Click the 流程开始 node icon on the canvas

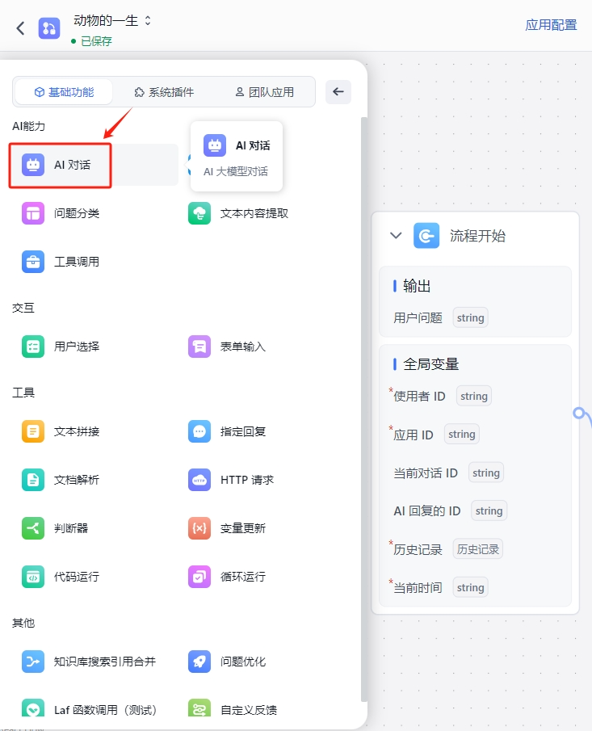tap(426, 236)
